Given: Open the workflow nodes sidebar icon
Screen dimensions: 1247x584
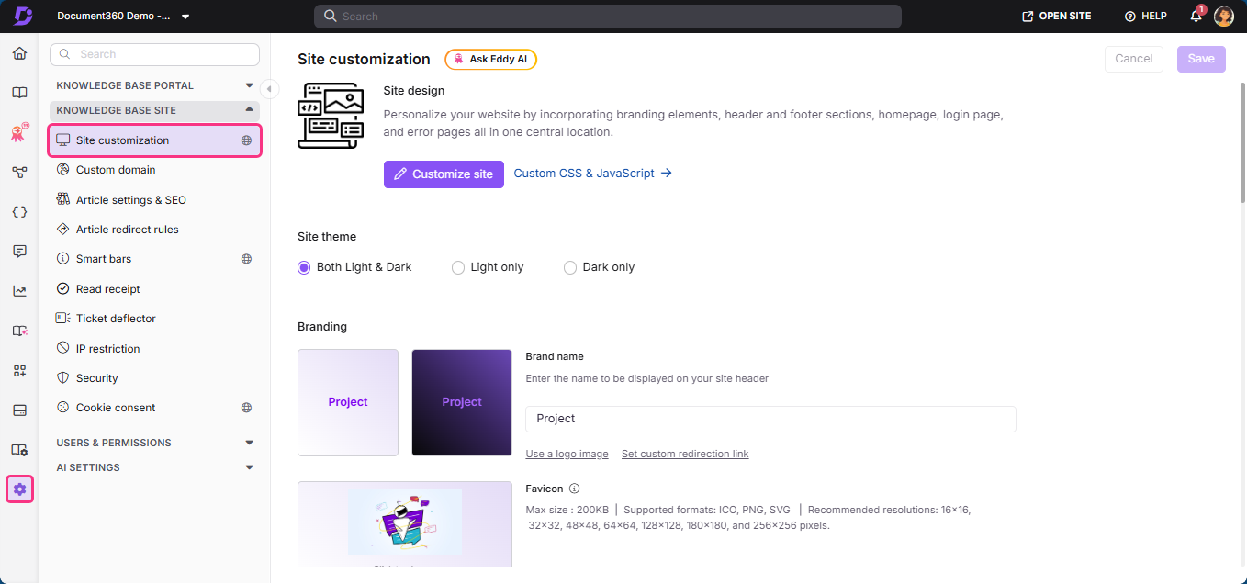Looking at the screenshot, I should click(19, 173).
